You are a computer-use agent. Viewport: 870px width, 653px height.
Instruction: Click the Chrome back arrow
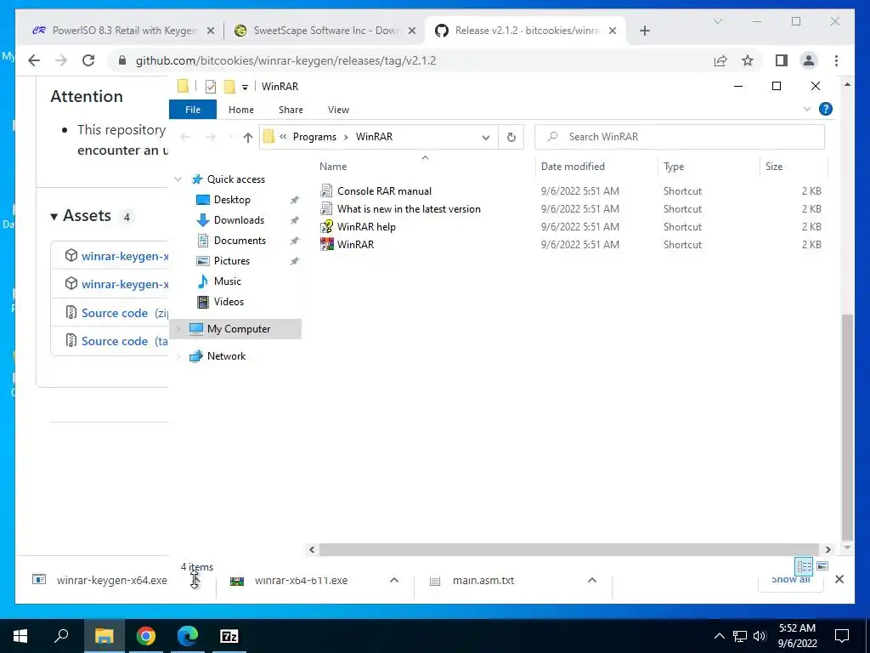(x=34, y=60)
